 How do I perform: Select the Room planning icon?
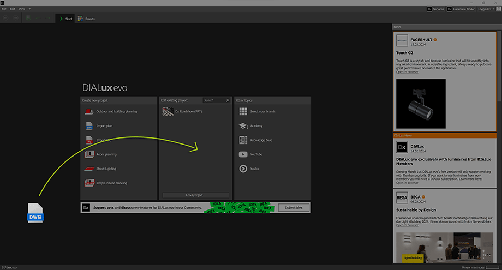coord(89,154)
